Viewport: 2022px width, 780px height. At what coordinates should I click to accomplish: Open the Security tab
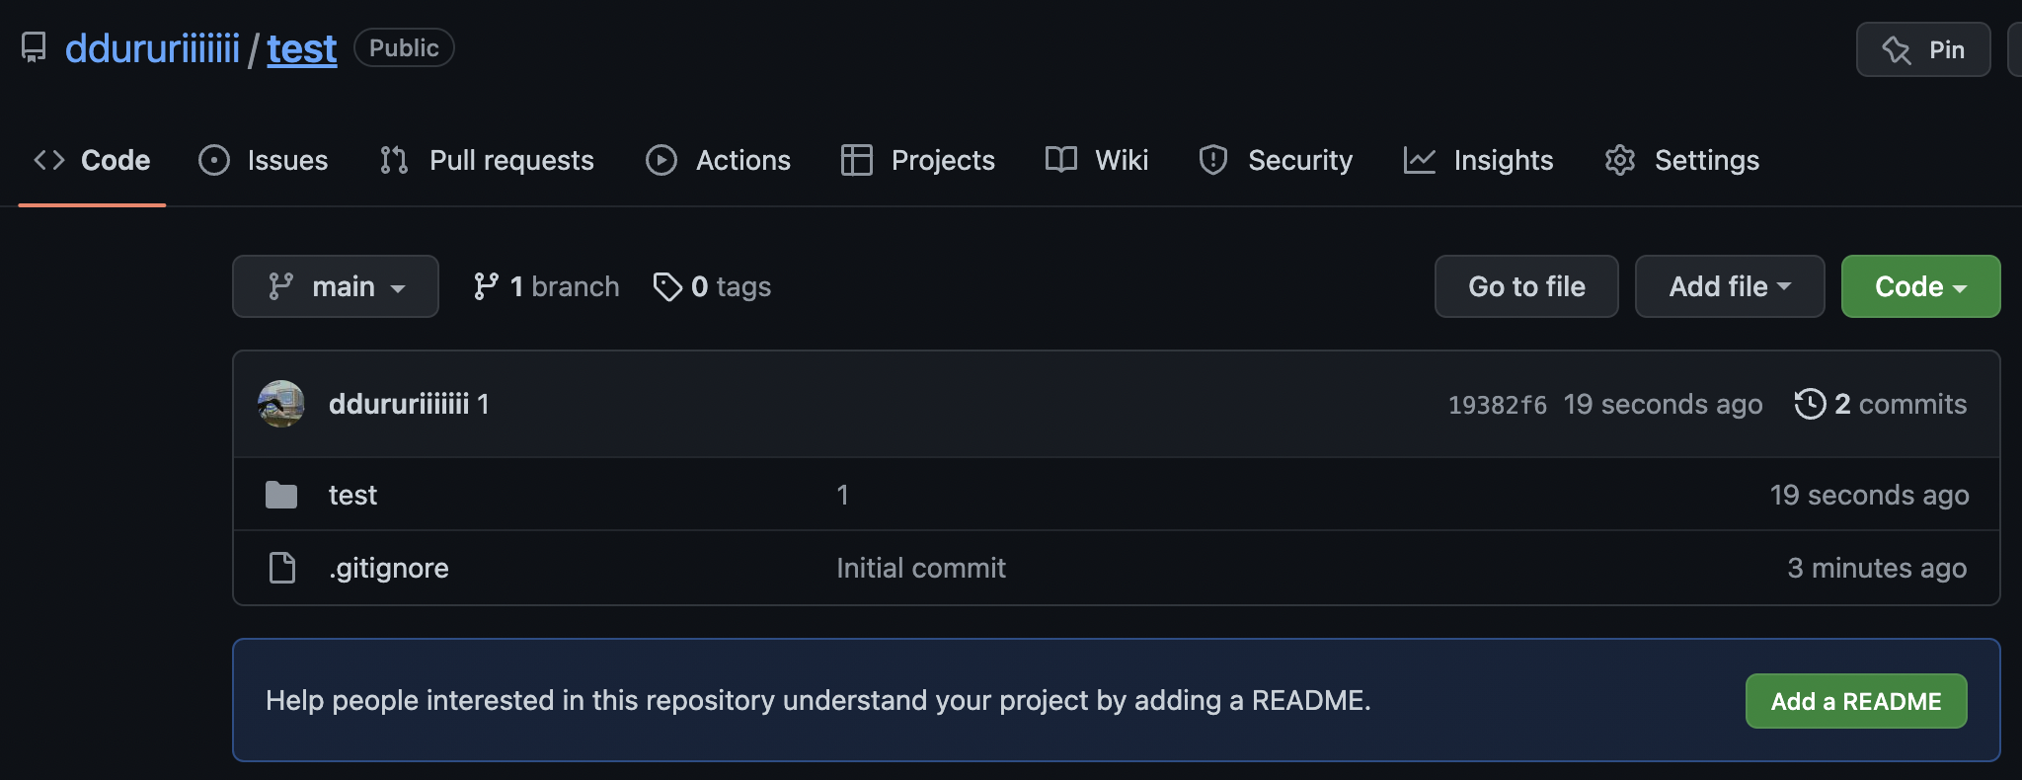[1275, 160]
